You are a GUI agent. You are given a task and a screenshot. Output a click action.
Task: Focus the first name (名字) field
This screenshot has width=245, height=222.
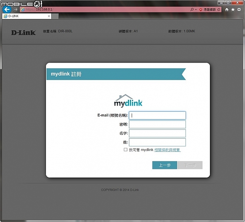click(157, 133)
